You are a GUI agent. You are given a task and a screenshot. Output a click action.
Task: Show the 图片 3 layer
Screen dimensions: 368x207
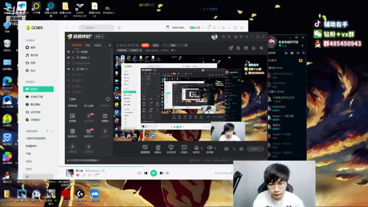pos(69,86)
